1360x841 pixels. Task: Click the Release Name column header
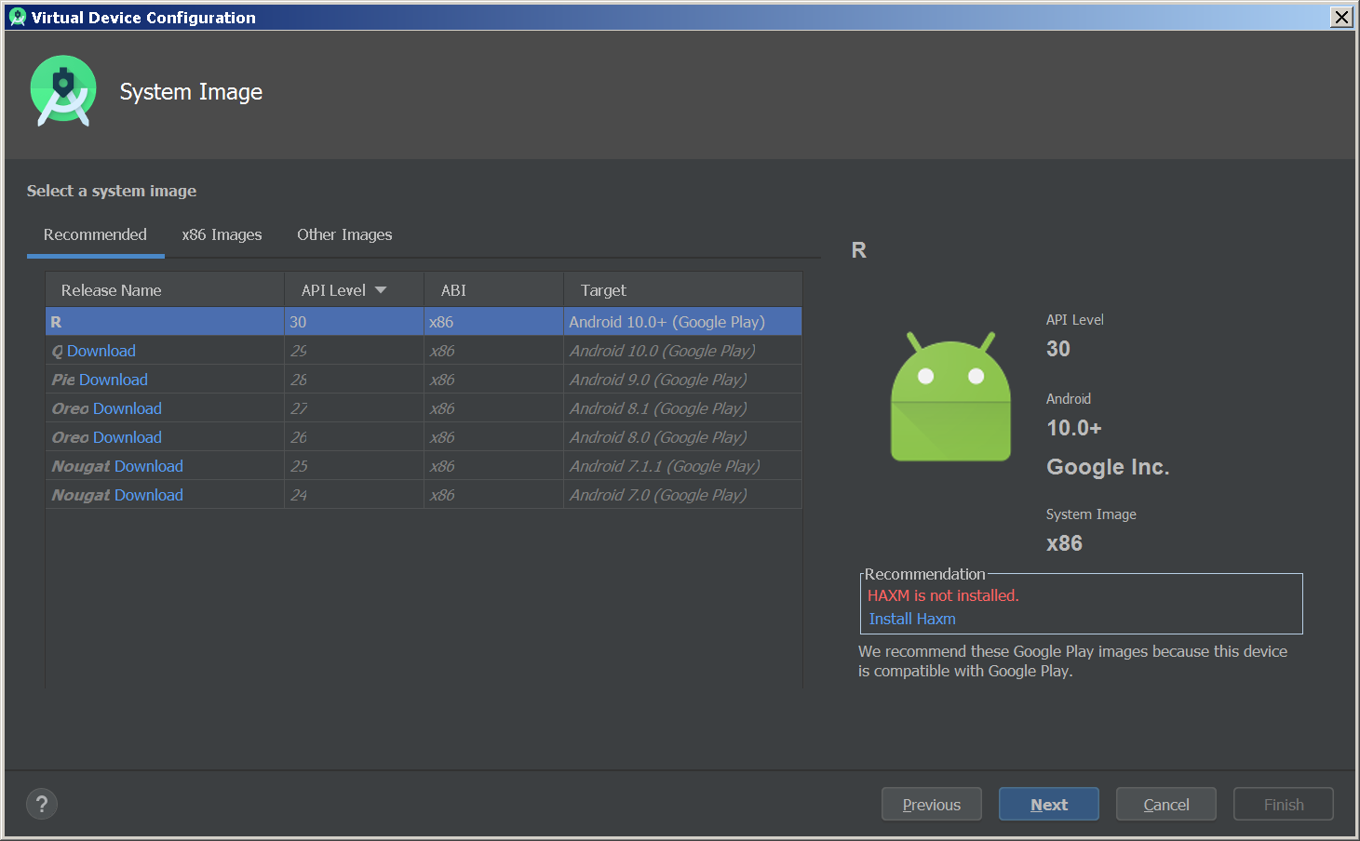pos(165,290)
